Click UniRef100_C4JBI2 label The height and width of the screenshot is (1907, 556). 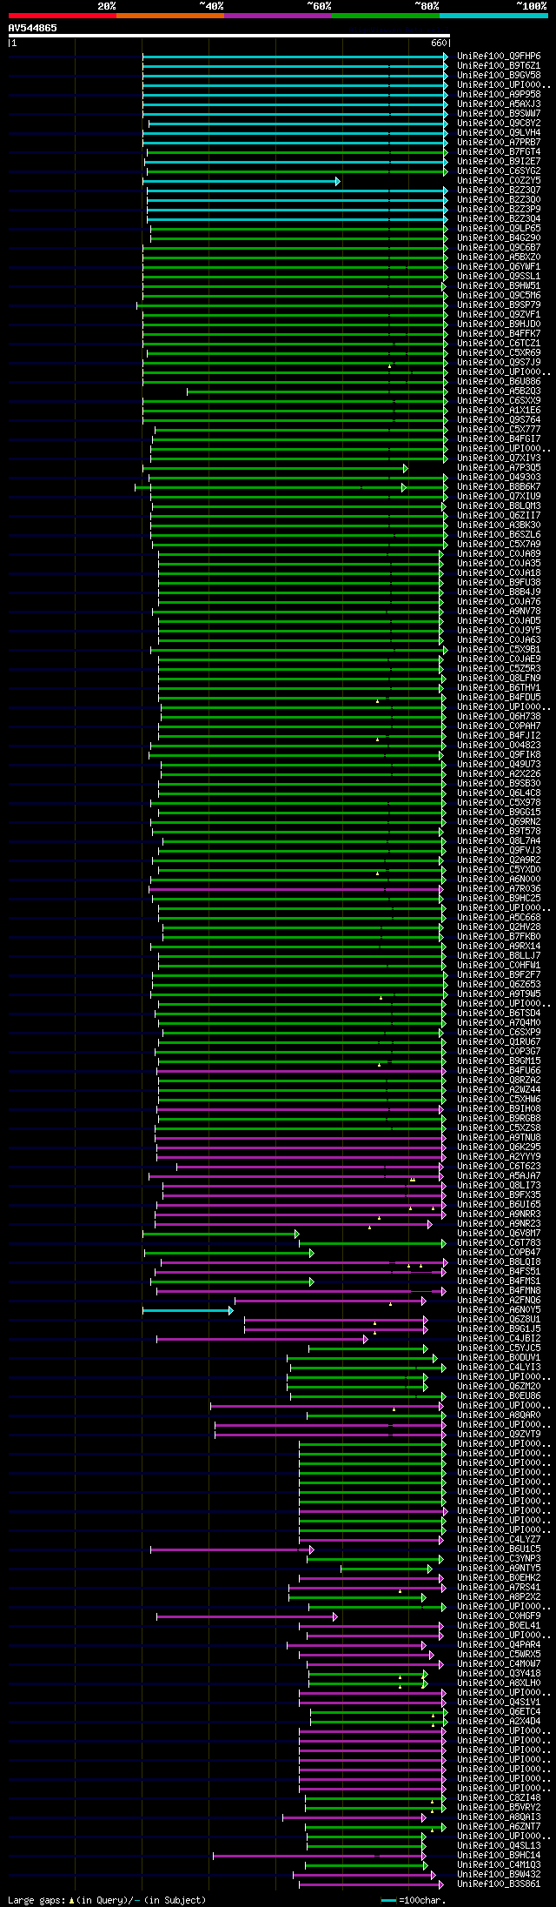[499, 1339]
